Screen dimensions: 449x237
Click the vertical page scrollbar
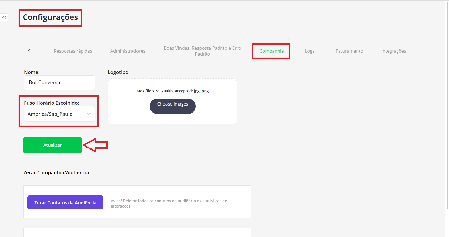pyautogui.click(x=447, y=105)
